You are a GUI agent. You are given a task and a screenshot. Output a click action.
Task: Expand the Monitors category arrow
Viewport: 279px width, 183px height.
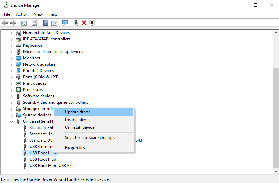(x=12, y=58)
